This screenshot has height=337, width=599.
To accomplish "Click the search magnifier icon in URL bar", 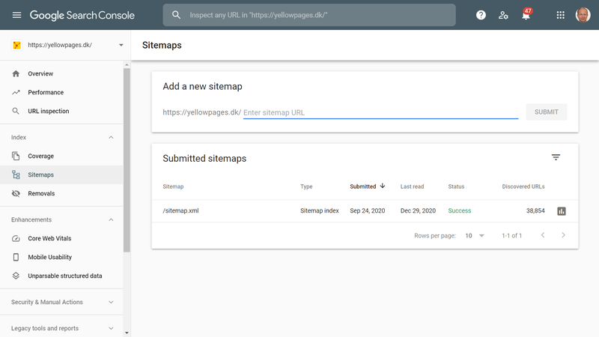I will tap(176, 15).
